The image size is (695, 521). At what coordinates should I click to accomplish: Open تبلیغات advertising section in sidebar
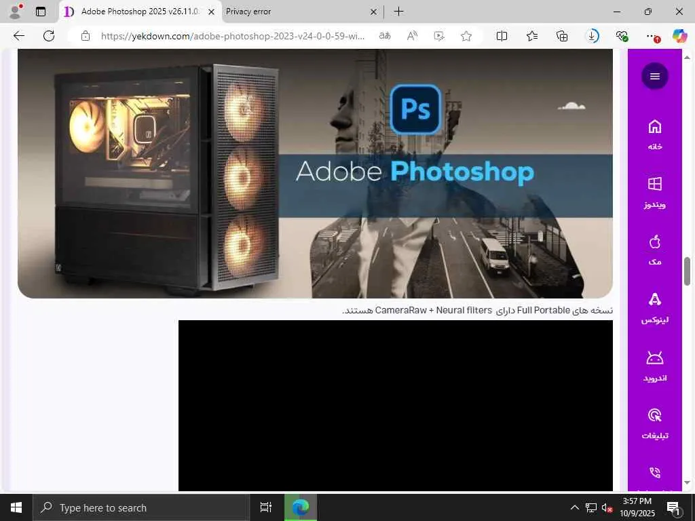655,424
